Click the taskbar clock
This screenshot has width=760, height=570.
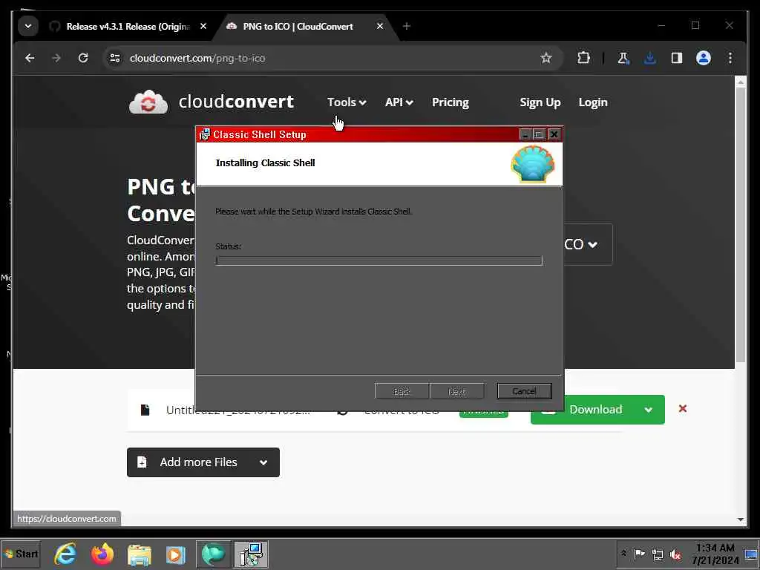coord(715,554)
